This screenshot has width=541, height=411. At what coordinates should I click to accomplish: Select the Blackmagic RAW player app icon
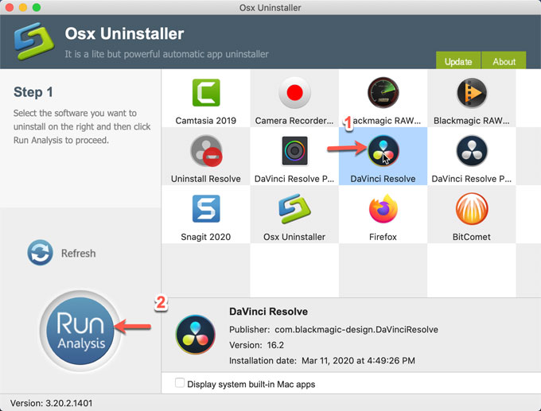point(472,92)
